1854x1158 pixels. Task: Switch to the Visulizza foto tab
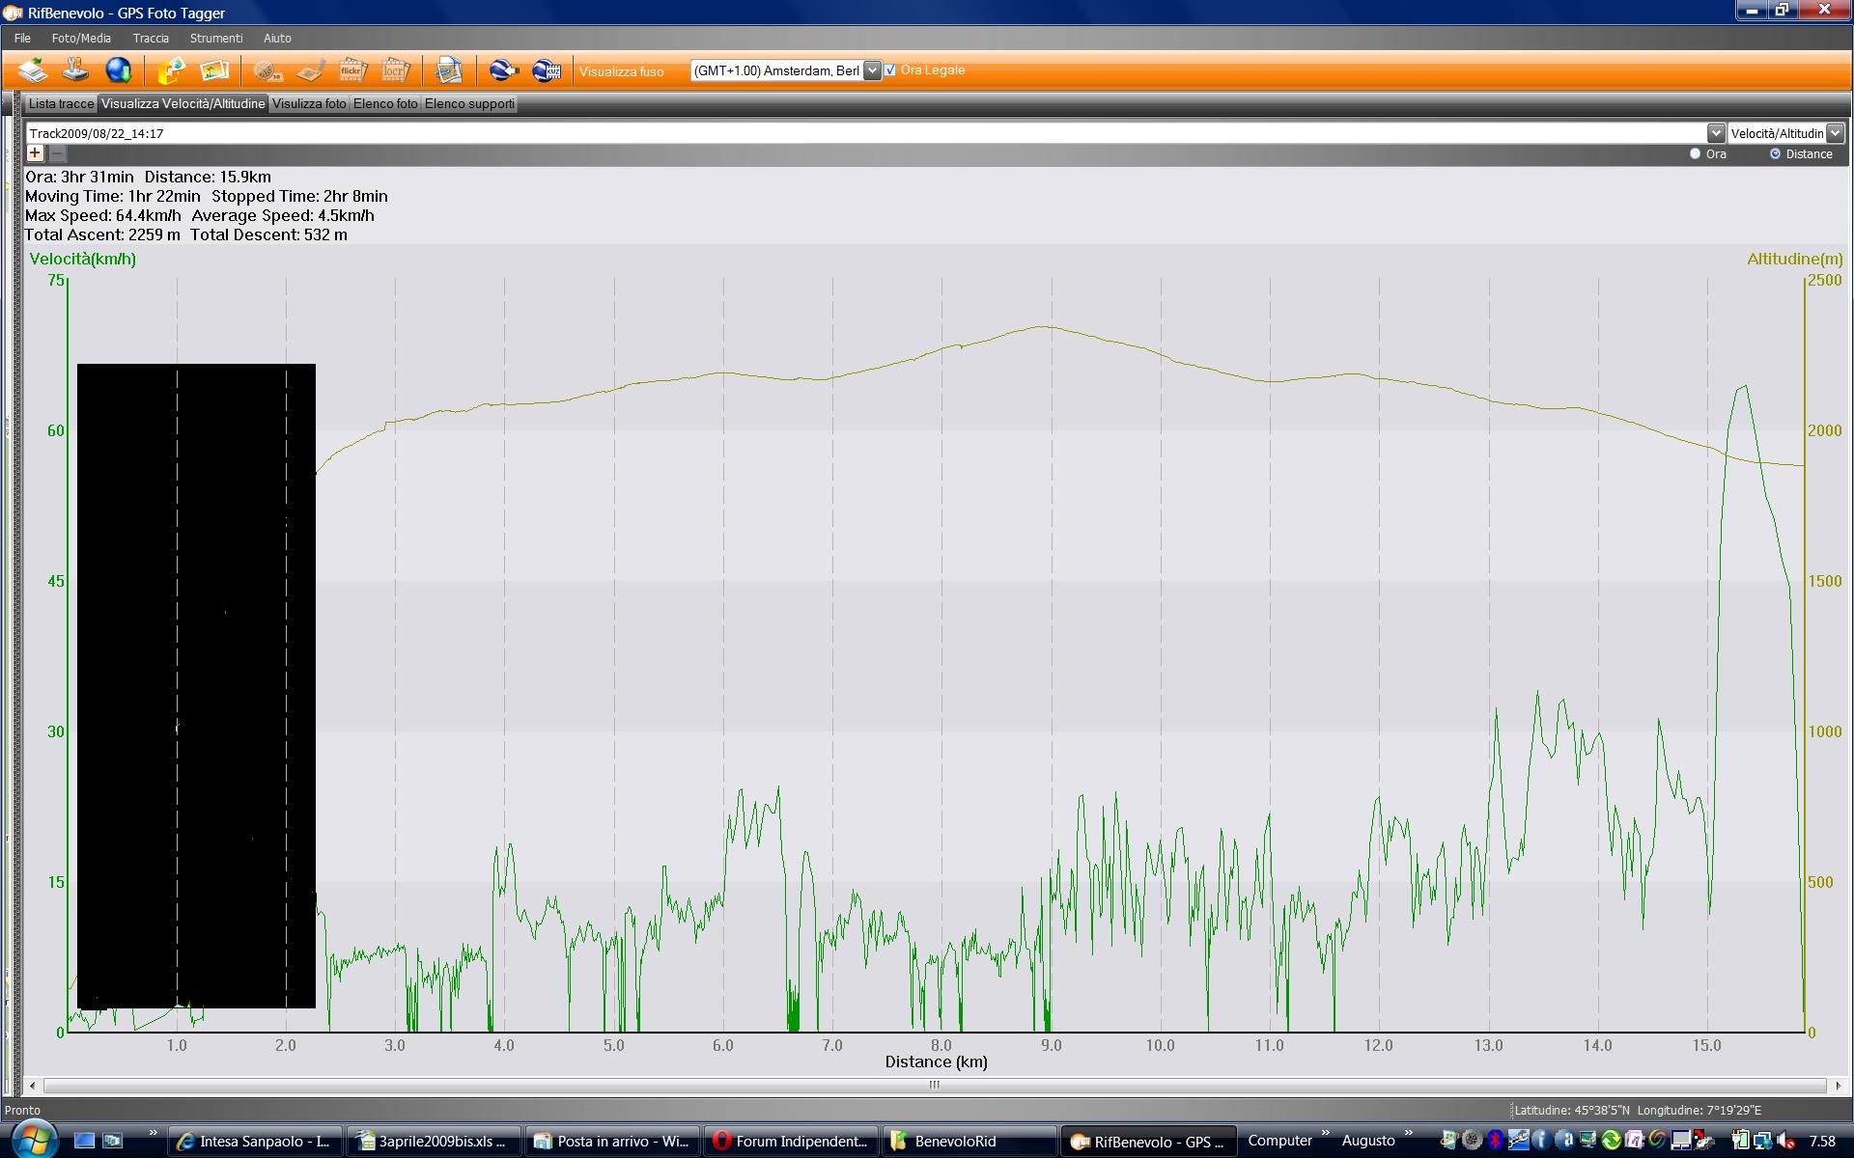(x=309, y=103)
